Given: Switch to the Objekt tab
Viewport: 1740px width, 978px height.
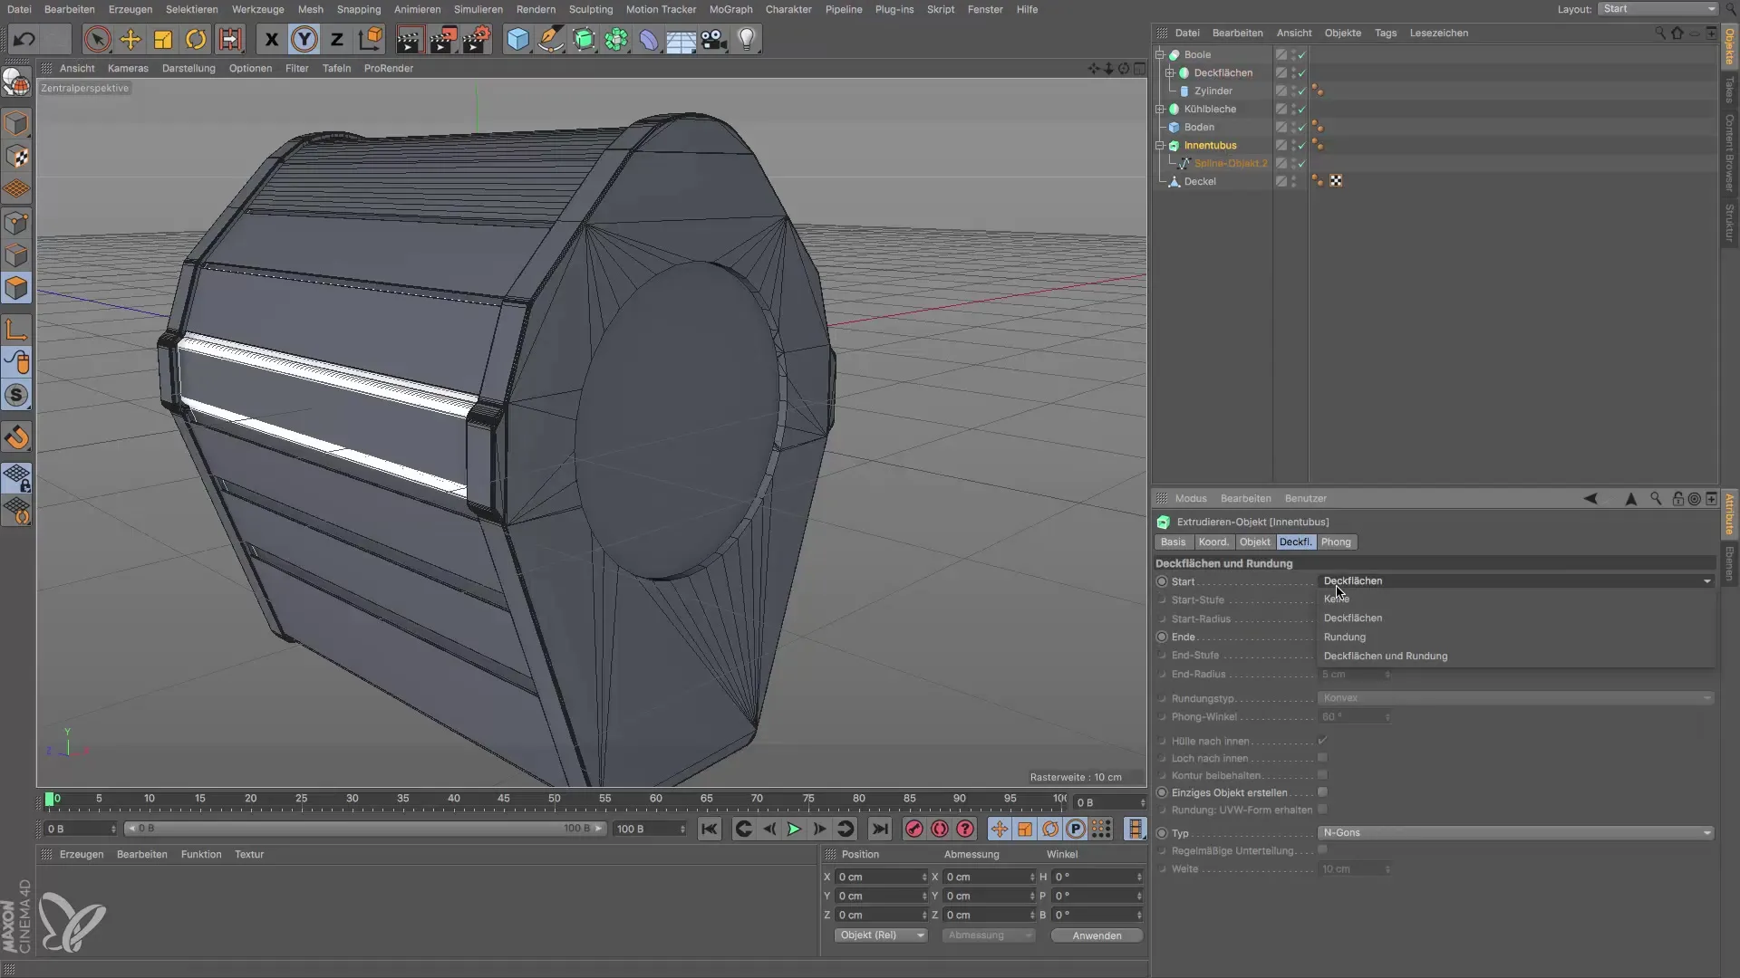Looking at the screenshot, I should click(1255, 542).
